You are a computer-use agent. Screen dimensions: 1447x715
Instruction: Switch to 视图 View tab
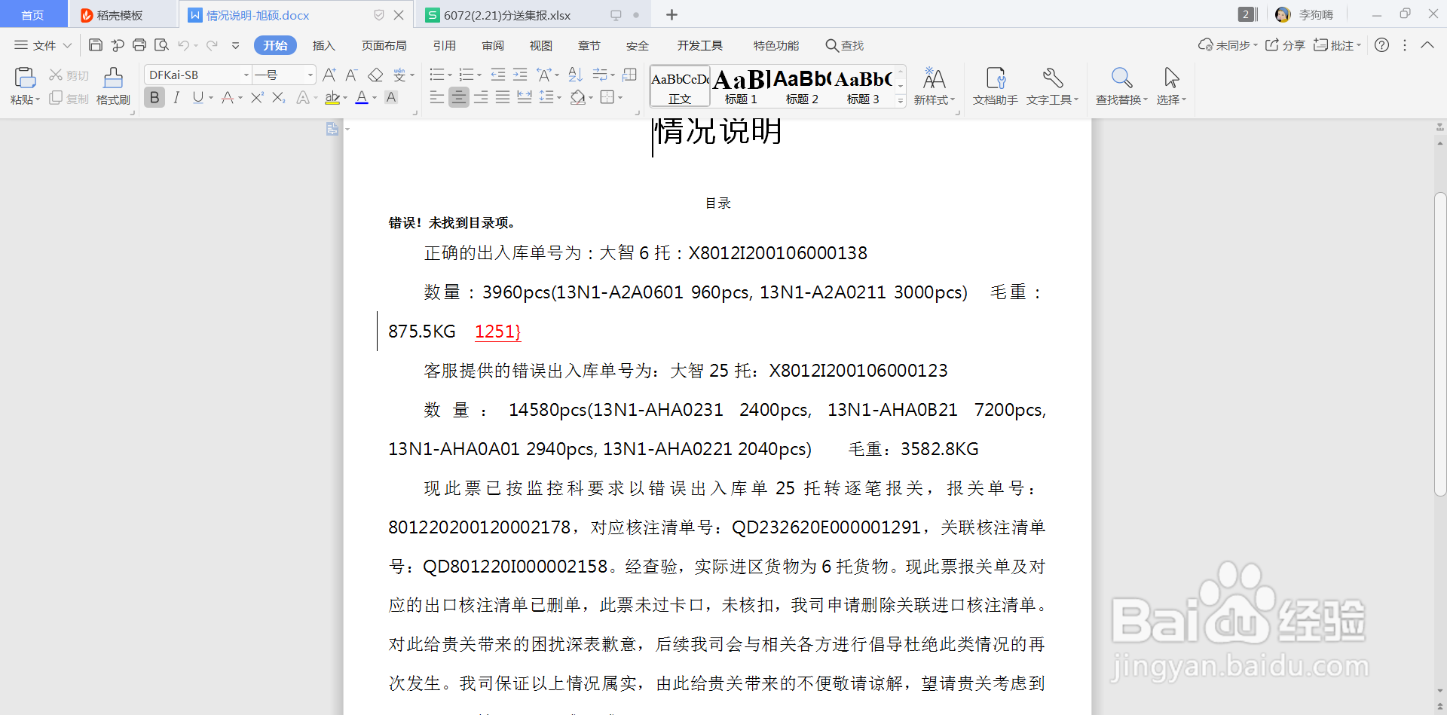click(540, 45)
